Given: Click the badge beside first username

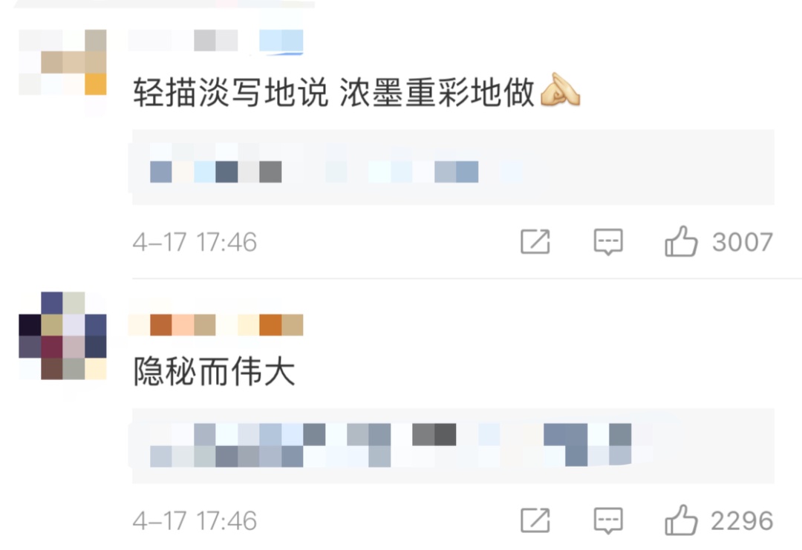Looking at the screenshot, I should pos(281,41).
